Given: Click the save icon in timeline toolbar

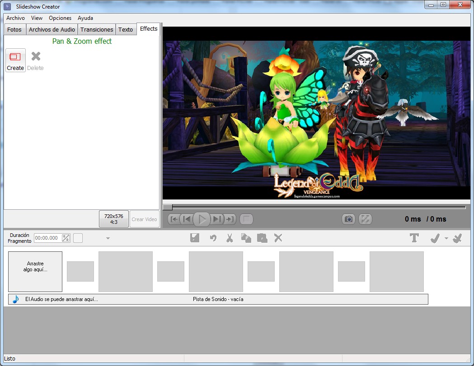Looking at the screenshot, I should coord(195,238).
